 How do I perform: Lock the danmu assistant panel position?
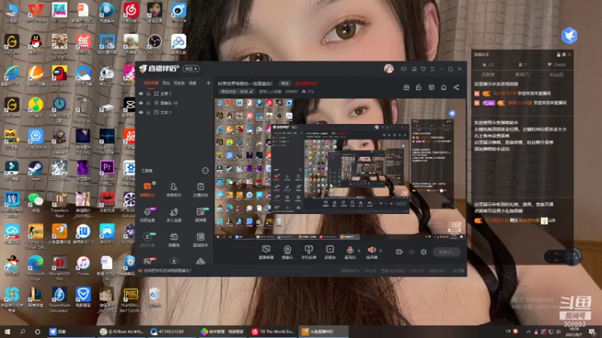pyautogui.click(x=558, y=54)
